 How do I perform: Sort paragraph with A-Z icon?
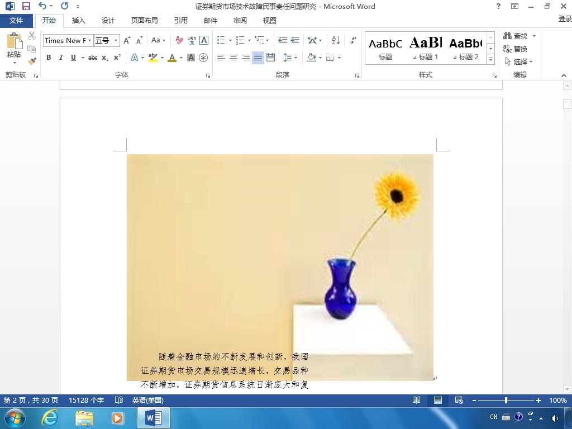(x=336, y=40)
